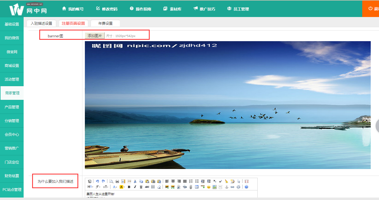Screen dimensions: 379x200
Task: Toggle fullscreen mode in the editor toolbar
Action: (x=247, y=181)
